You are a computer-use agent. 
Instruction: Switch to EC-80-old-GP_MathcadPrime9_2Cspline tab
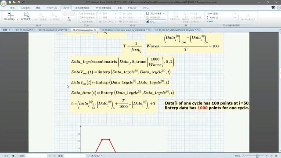tap(175, 30)
